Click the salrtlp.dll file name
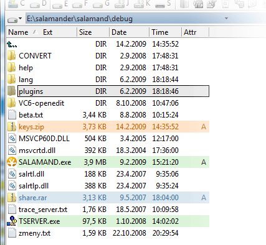 point(34,186)
